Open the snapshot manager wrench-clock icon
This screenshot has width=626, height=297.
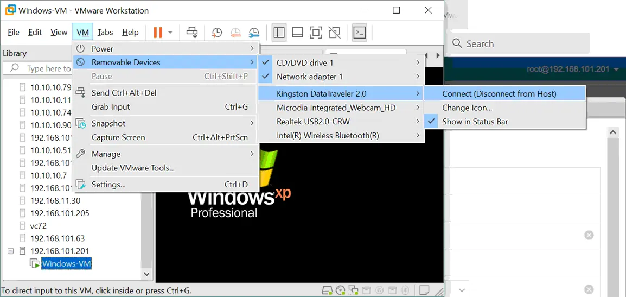[x=254, y=33]
